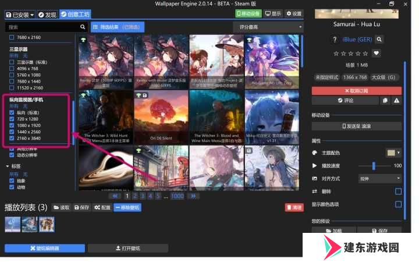Collapse the 标签 tags section
Viewport: 419px width, 262px height.
click(x=13, y=166)
